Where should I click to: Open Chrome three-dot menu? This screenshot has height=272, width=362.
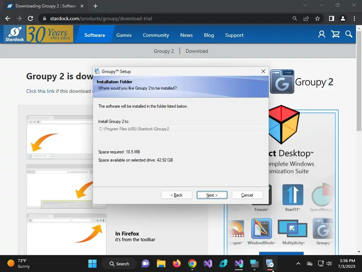[x=354, y=18]
